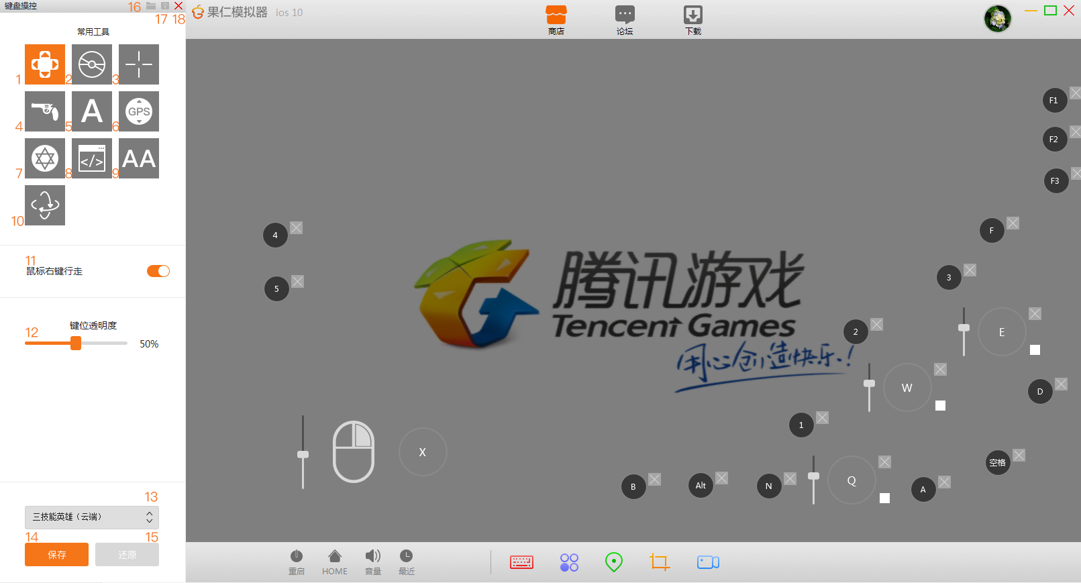Toggle the white square beside the E key
Viewport: 1081px width, 583px height.
click(1035, 350)
